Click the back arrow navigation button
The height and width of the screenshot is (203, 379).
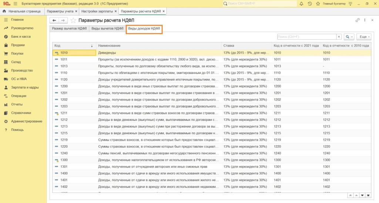click(x=54, y=20)
